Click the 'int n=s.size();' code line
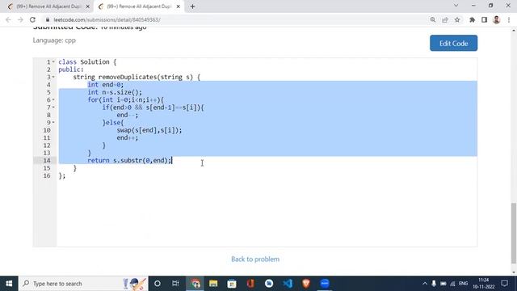Screen dimensions: 517x291 click(115, 92)
